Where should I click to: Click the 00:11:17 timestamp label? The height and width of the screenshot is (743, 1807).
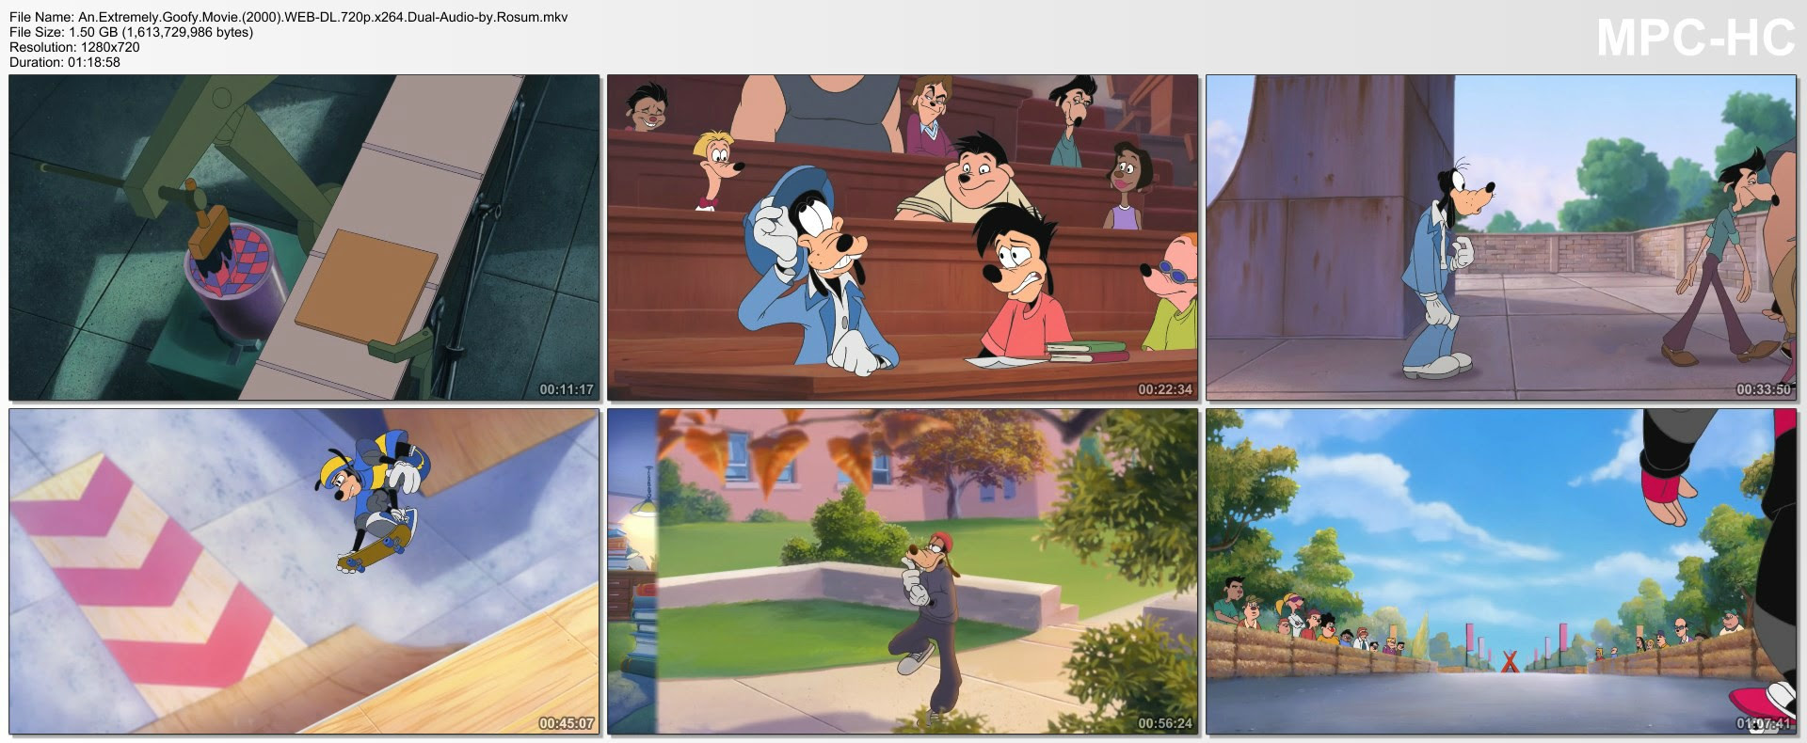pyautogui.click(x=566, y=389)
